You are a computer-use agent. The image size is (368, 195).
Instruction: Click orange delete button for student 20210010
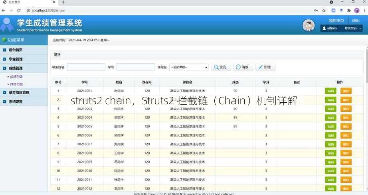[346, 171]
